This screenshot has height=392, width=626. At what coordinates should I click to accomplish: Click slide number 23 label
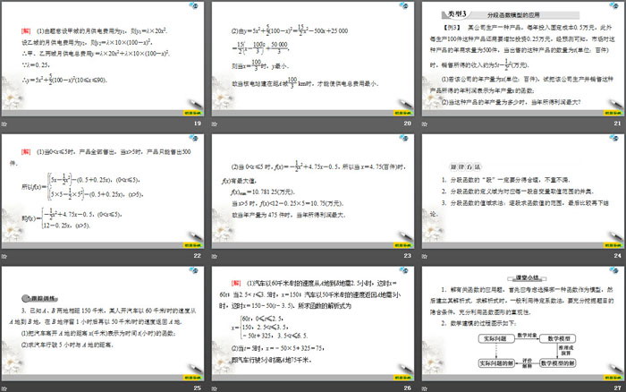coord(407,256)
